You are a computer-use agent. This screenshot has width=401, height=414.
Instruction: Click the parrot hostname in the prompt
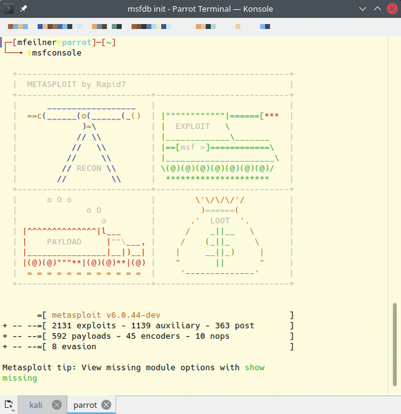click(77, 42)
